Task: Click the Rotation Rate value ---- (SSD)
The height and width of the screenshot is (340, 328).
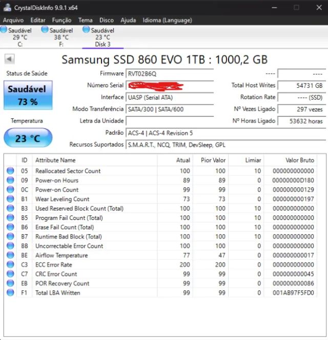Action: 301,97
